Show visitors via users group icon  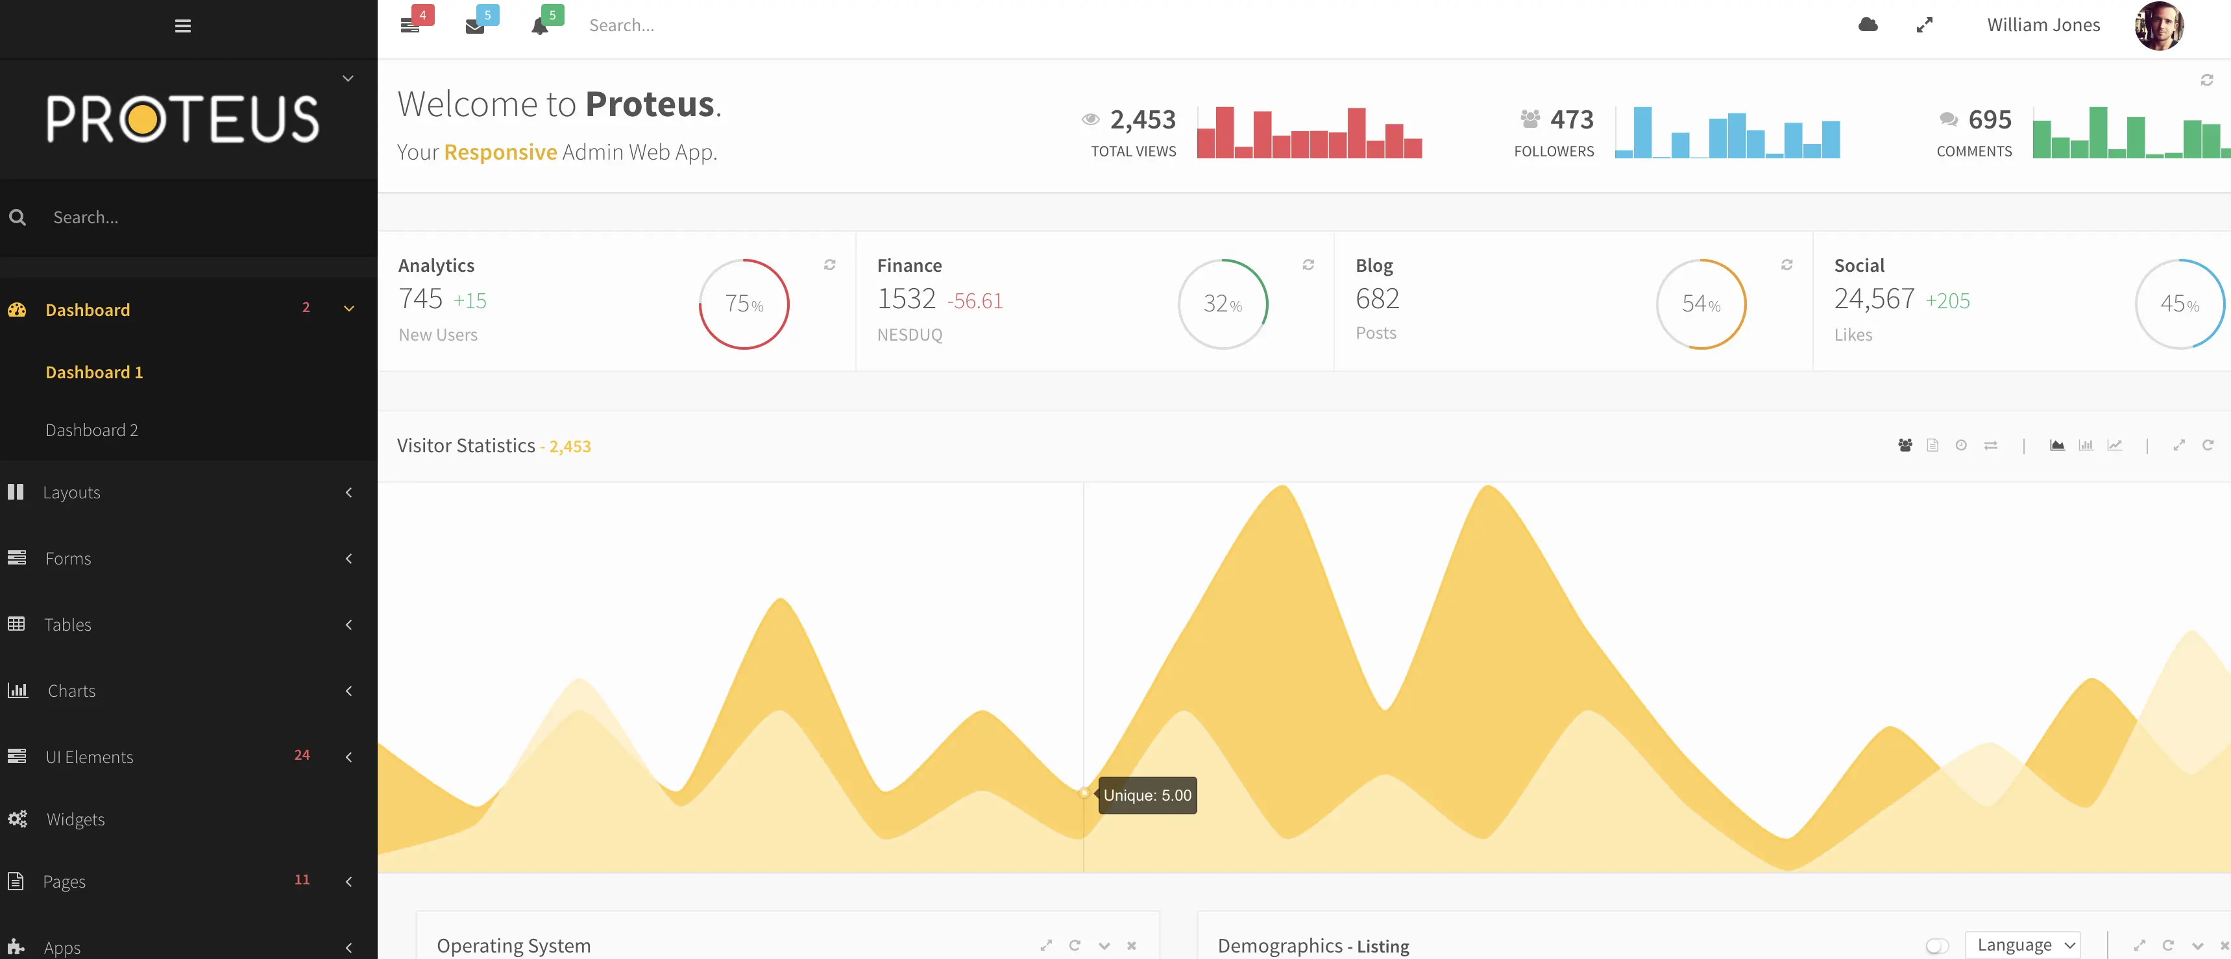[x=1905, y=445]
